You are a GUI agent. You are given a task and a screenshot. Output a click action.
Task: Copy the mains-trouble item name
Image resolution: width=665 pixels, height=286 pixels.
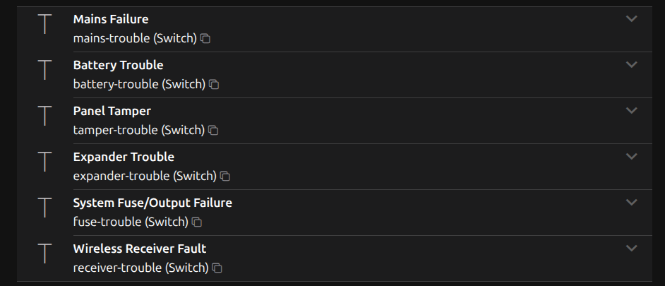pos(205,39)
